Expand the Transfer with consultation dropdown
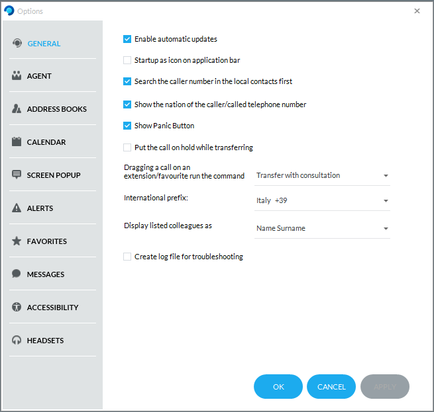The image size is (434, 412). [x=322, y=176]
